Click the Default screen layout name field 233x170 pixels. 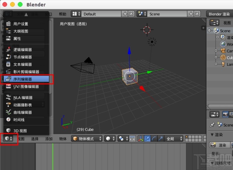(101, 14)
